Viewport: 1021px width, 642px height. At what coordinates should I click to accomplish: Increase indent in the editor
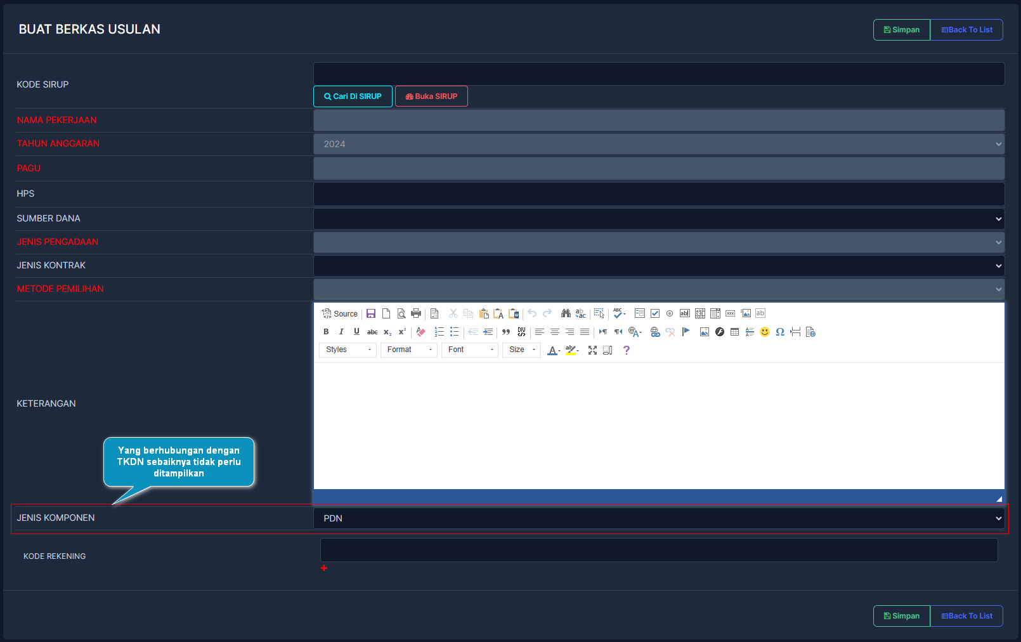(x=488, y=332)
